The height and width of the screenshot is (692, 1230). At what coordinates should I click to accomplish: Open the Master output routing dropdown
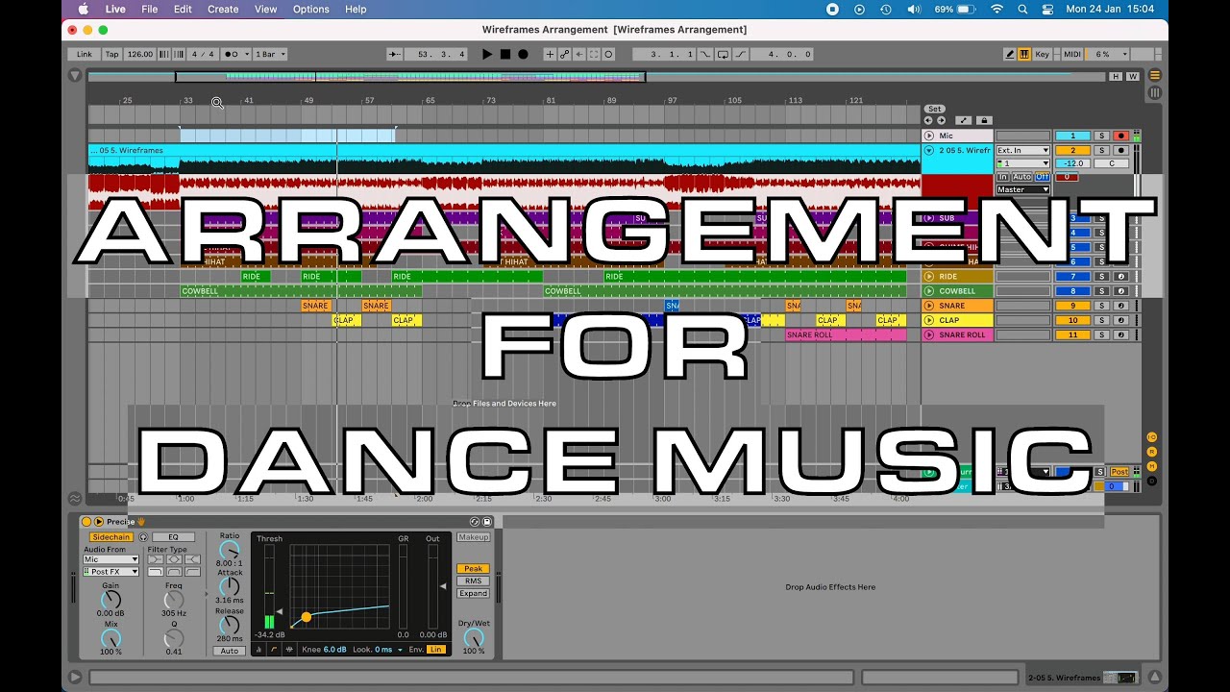pos(1022,189)
